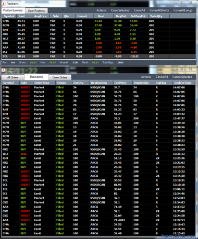The width and height of the screenshot is (198, 239).
Task: Click the CoverAllShorts button
Action: (159, 10)
